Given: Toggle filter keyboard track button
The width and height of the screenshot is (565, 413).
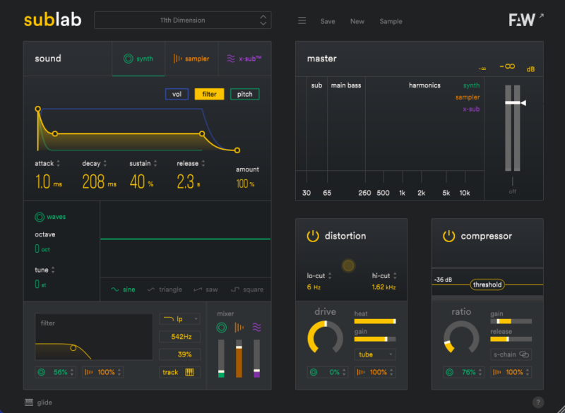Looking at the screenshot, I should pos(179,372).
